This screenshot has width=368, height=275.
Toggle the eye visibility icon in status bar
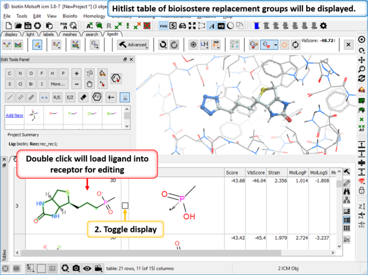(x=87, y=268)
